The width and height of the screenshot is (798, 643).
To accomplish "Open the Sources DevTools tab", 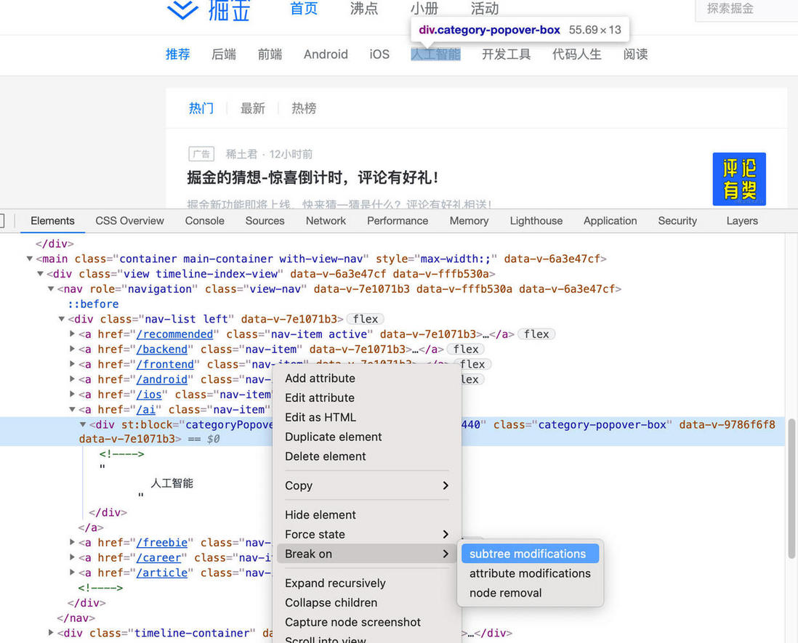I will coord(265,221).
